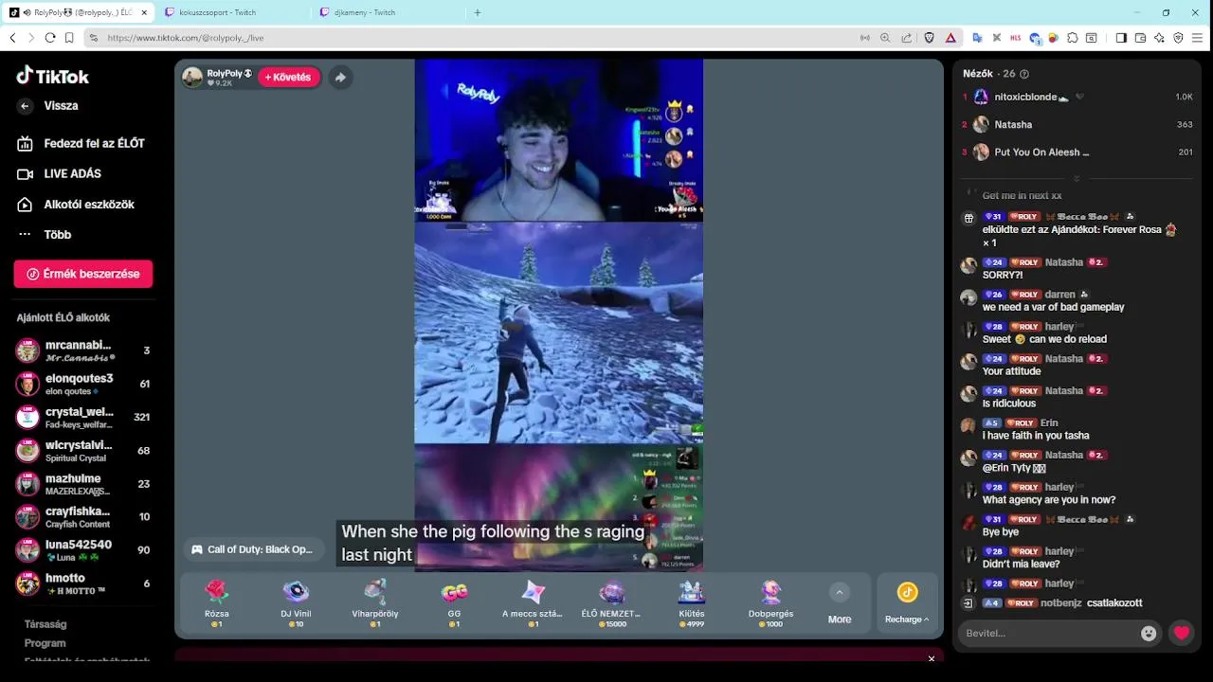Open luna542540 live stream

(x=83, y=549)
